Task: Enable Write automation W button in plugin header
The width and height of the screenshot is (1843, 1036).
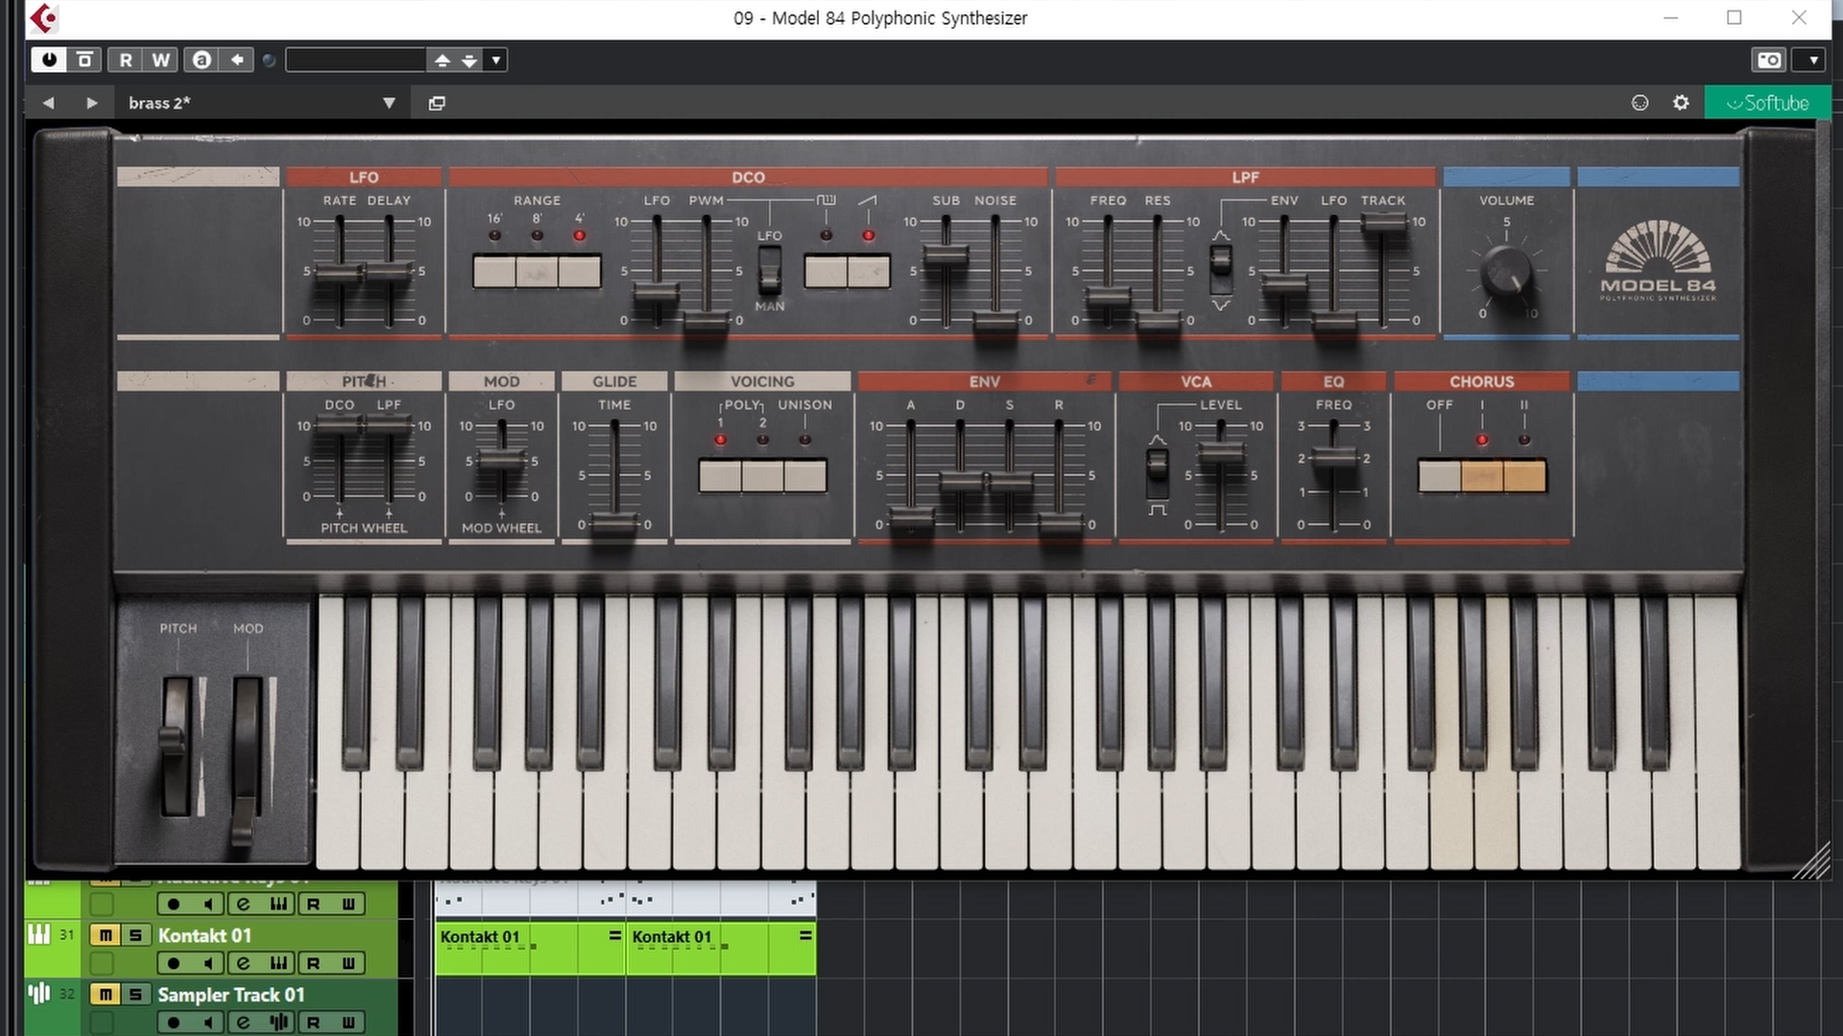Action: point(160,60)
